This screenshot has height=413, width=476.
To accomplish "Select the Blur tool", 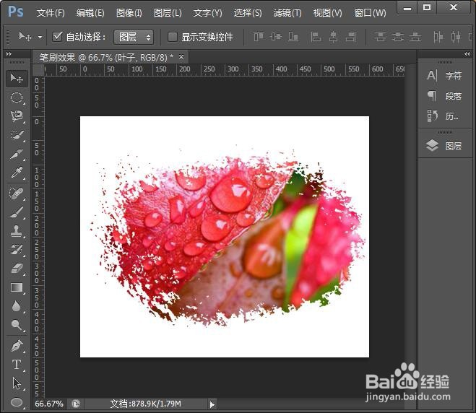I will pos(17,306).
